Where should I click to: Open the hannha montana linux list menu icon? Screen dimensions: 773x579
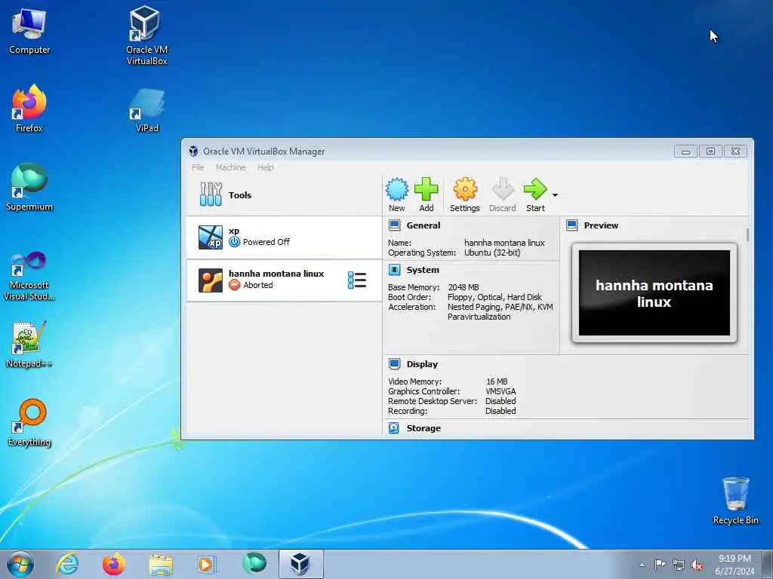click(x=356, y=280)
